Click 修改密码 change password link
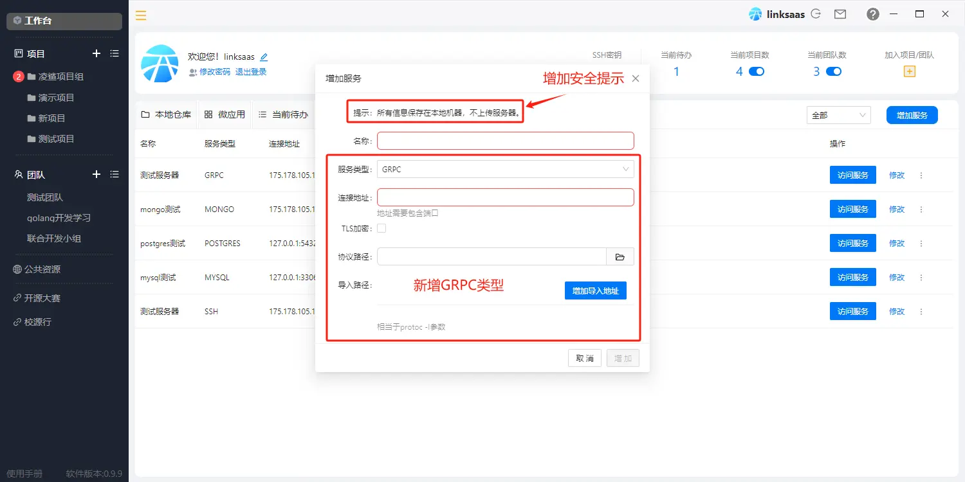Screen dimensions: 965x482 [x=215, y=72]
